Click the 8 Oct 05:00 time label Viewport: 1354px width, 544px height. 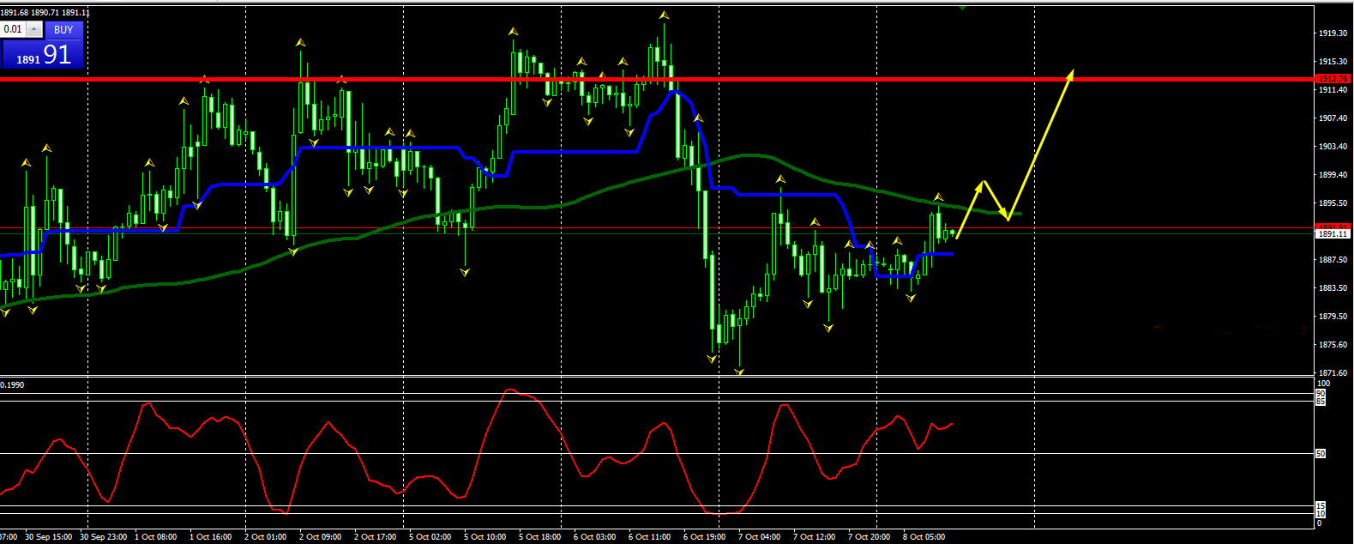924,537
